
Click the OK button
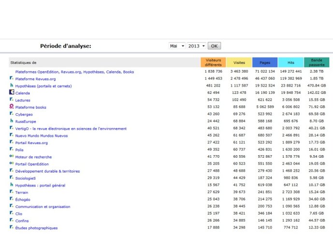point(214,46)
